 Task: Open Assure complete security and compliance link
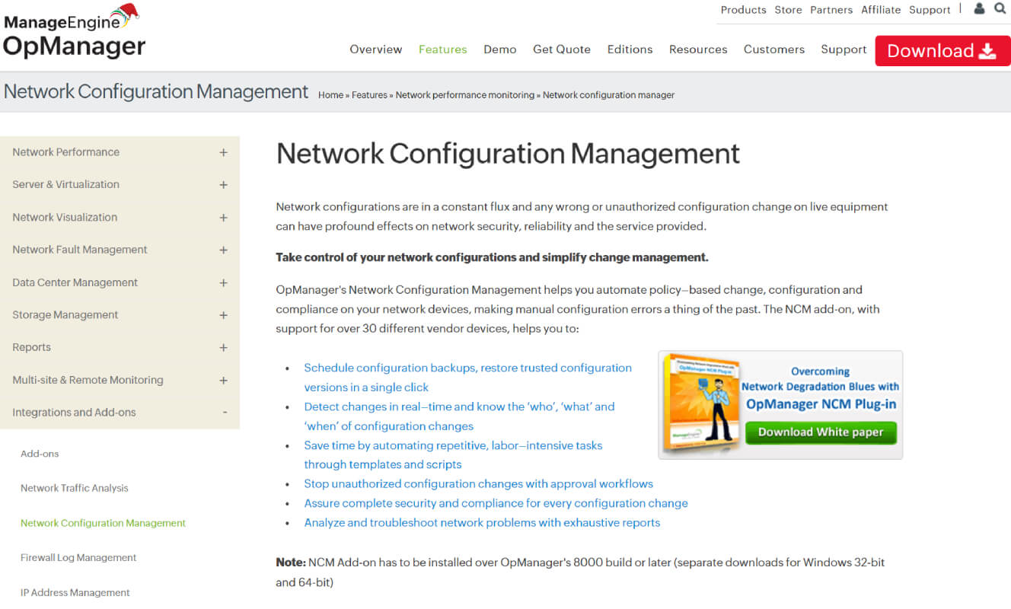point(496,503)
